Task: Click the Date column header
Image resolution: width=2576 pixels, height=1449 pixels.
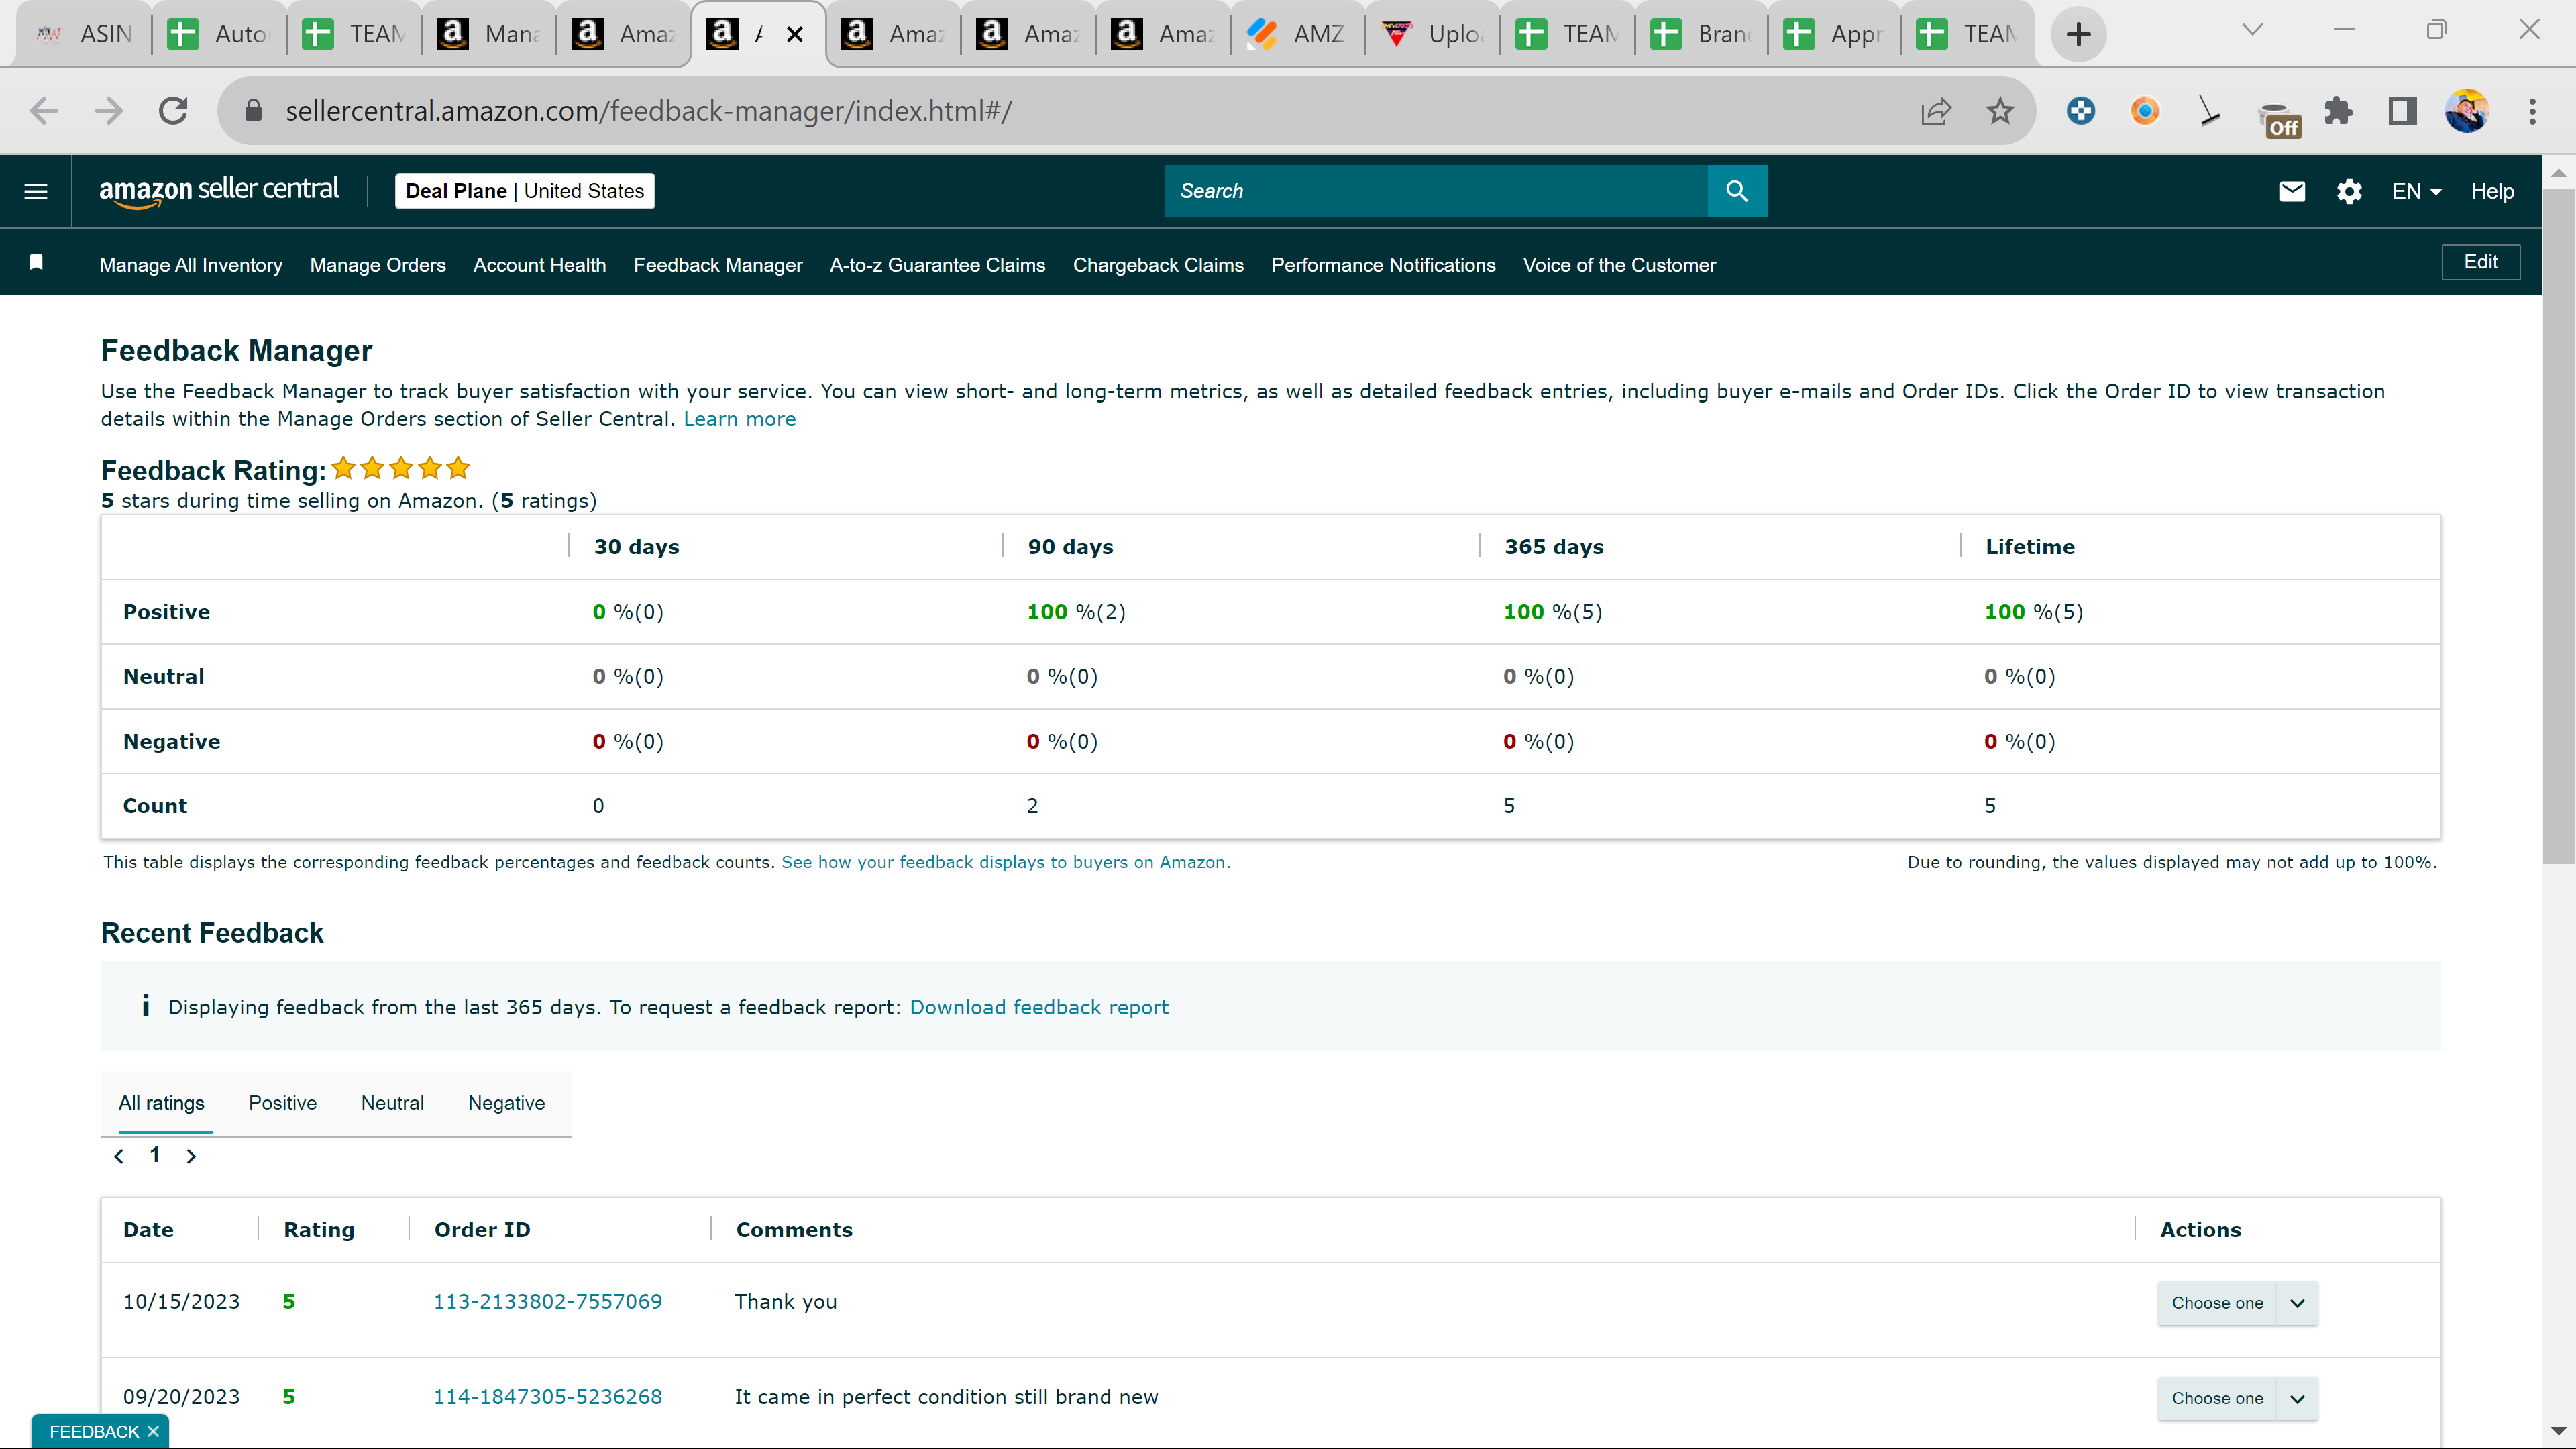Action: [148, 1230]
